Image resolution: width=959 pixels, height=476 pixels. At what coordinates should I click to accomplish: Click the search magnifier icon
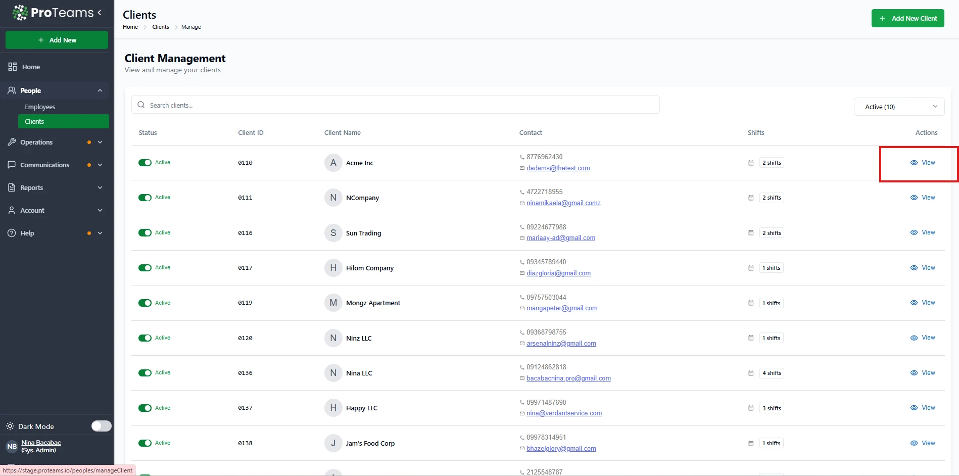coord(141,105)
